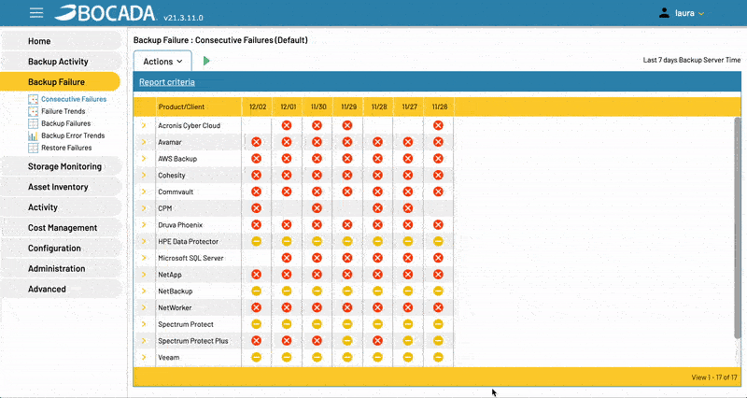747x398 pixels.
Task: Click Spectrum Protect 11/27 warning icon
Action: [x=408, y=324]
